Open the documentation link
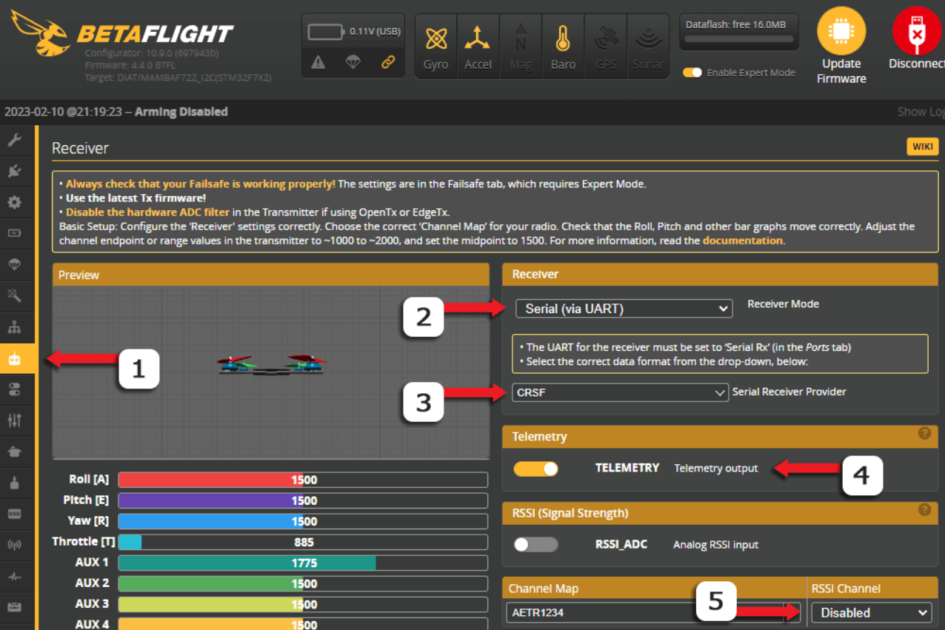The width and height of the screenshot is (945, 630). click(x=742, y=241)
